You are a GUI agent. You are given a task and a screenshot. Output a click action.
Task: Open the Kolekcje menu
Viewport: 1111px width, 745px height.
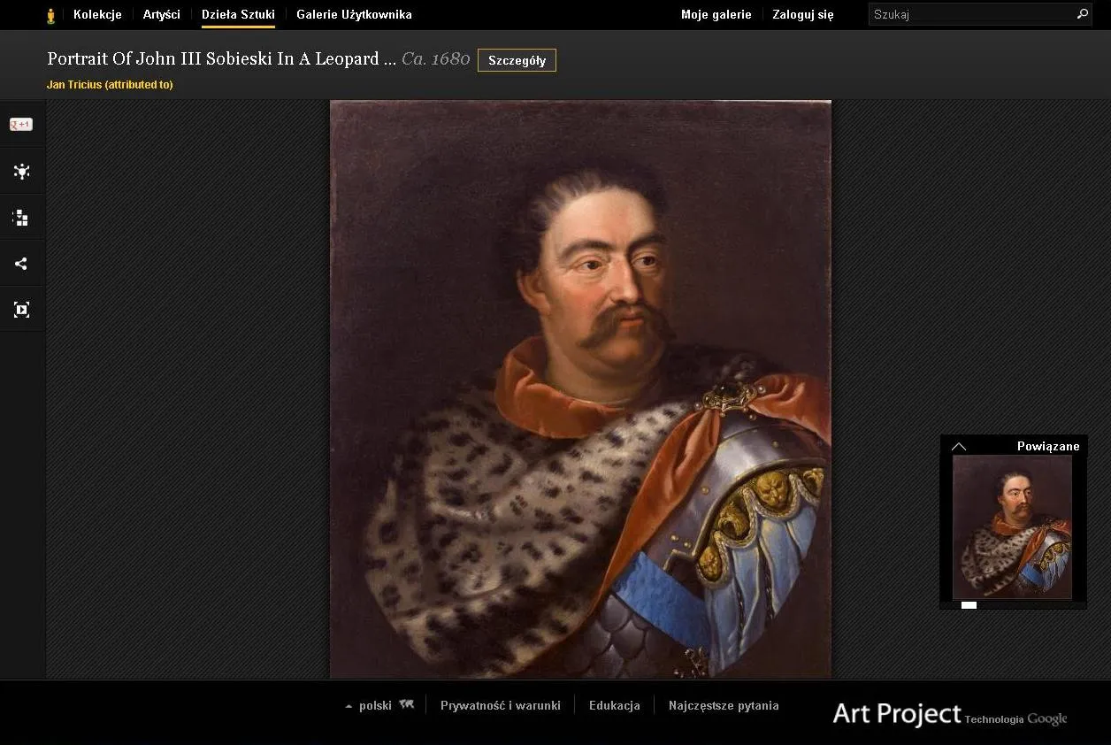pyautogui.click(x=97, y=14)
